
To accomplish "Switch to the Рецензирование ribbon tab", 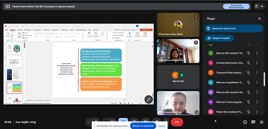I will pyautogui.click(x=81, y=30).
